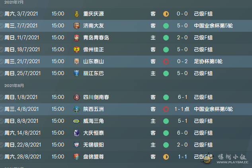Open the 盘锦盟尊 team link
The height and width of the screenshot is (168, 252).
94,157
